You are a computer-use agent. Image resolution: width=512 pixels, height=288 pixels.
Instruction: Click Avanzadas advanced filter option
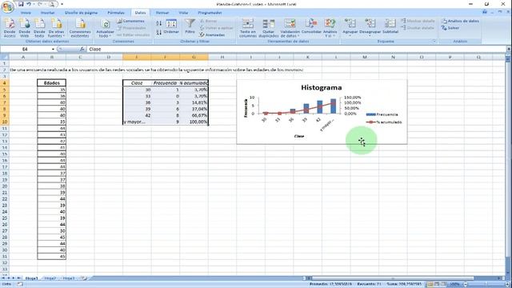click(212, 35)
